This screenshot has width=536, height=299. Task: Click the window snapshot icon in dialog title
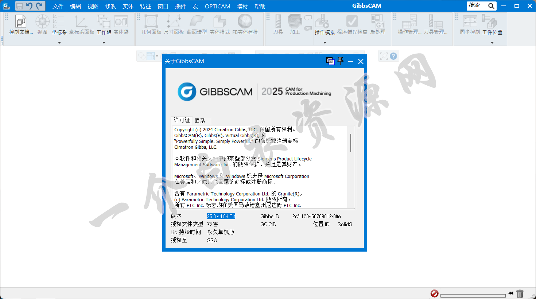[330, 61]
